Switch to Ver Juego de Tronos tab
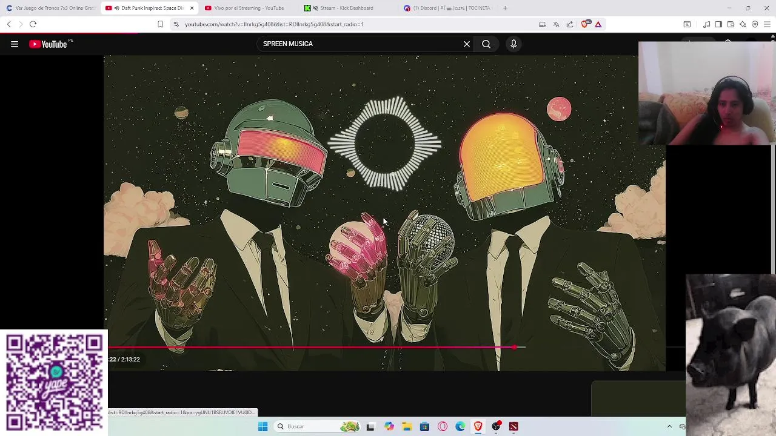The width and height of the screenshot is (776, 436). tap(50, 8)
